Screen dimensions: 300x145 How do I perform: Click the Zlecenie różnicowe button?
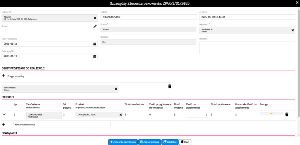(x=123, y=142)
